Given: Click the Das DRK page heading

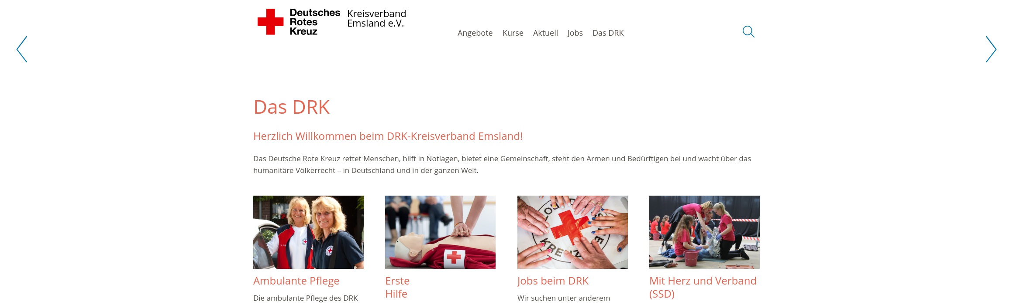Looking at the screenshot, I should coord(291,107).
